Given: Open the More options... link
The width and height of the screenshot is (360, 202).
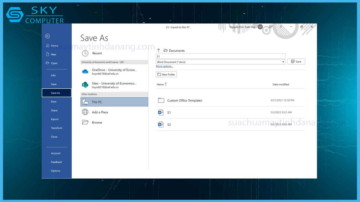Looking at the screenshot, I should 165,66.
